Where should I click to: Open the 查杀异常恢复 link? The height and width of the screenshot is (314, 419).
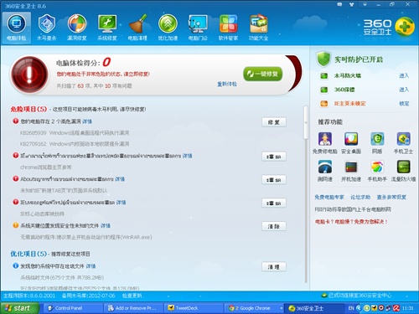click(x=391, y=197)
